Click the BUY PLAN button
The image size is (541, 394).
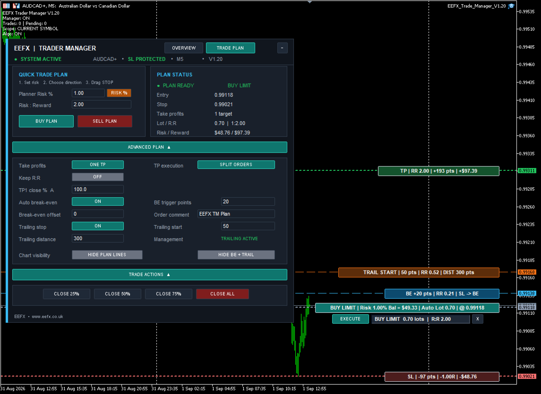(x=46, y=121)
